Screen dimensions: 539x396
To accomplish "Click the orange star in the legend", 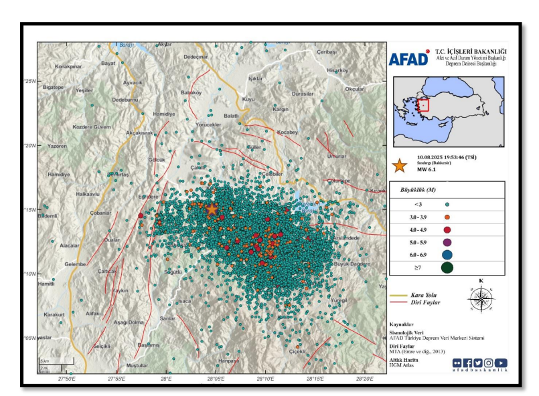I will 399,166.
